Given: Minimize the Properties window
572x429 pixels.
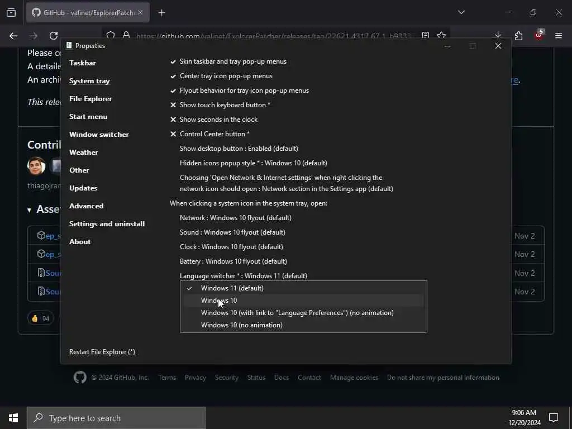Looking at the screenshot, I should point(447,46).
